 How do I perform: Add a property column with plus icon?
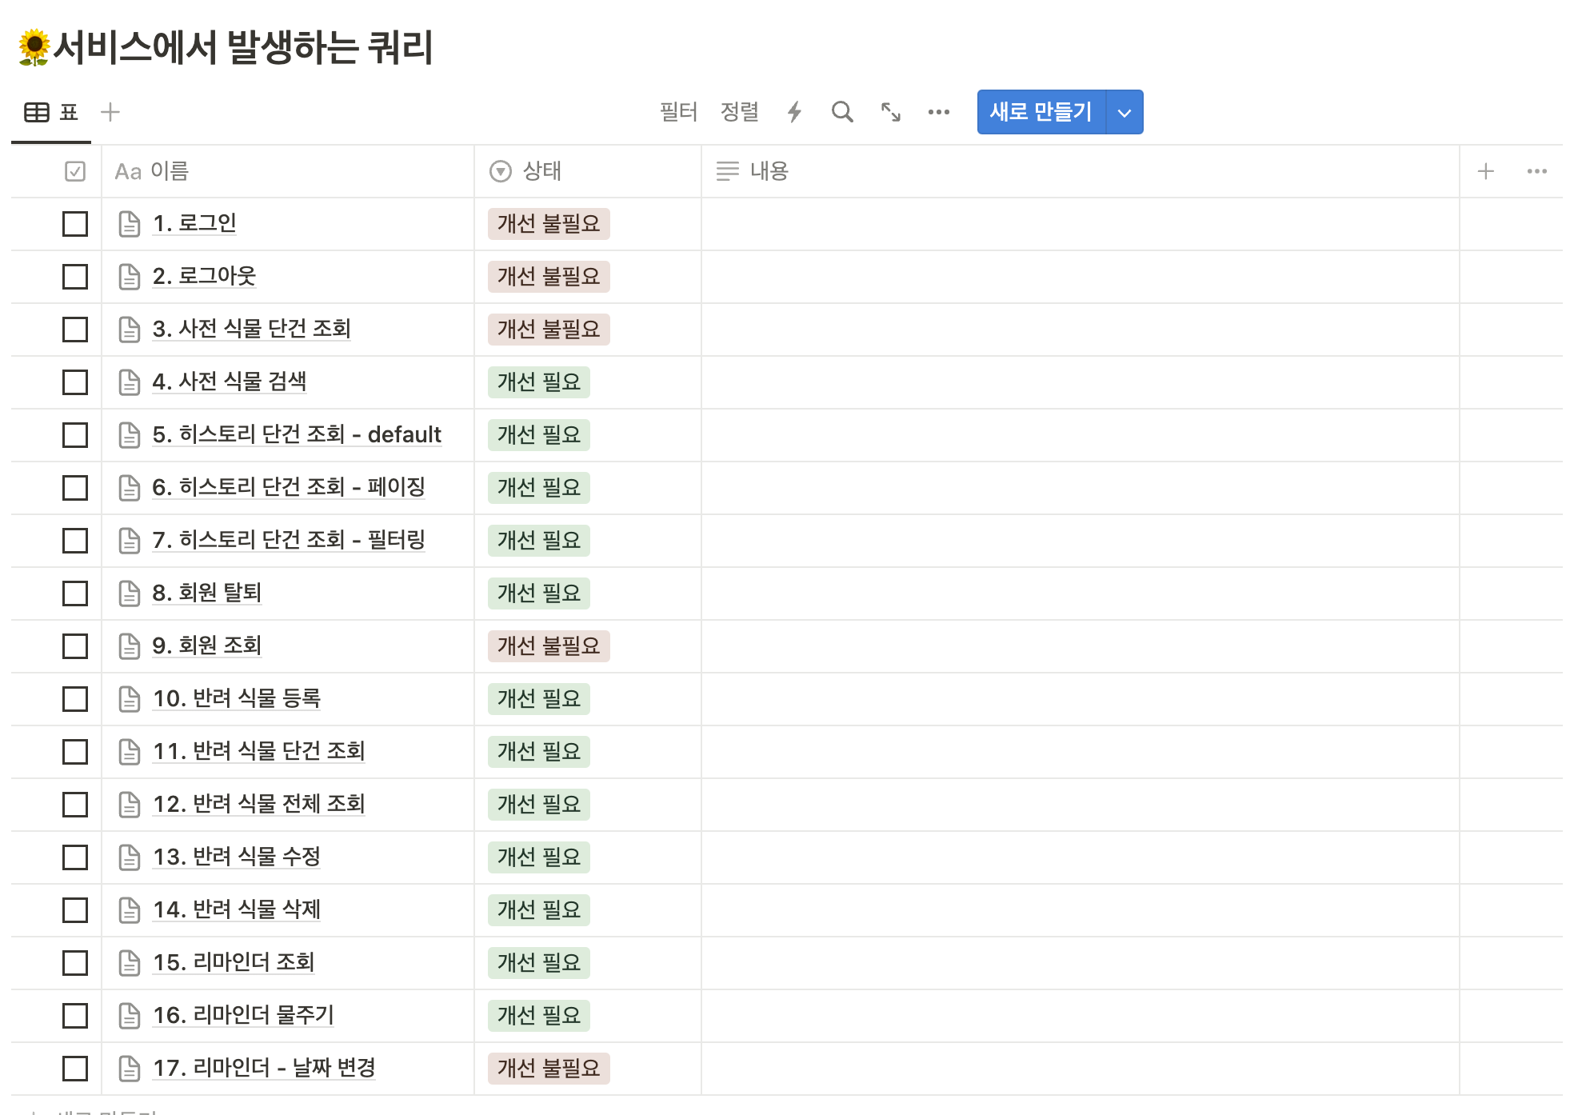pos(1485,171)
